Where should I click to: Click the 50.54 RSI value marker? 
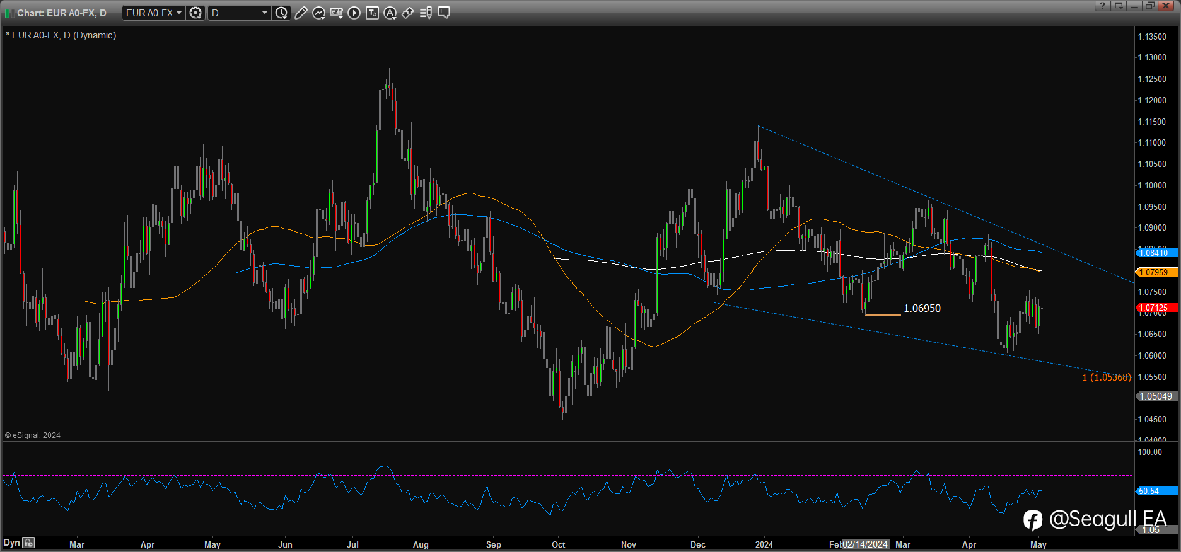click(1156, 491)
